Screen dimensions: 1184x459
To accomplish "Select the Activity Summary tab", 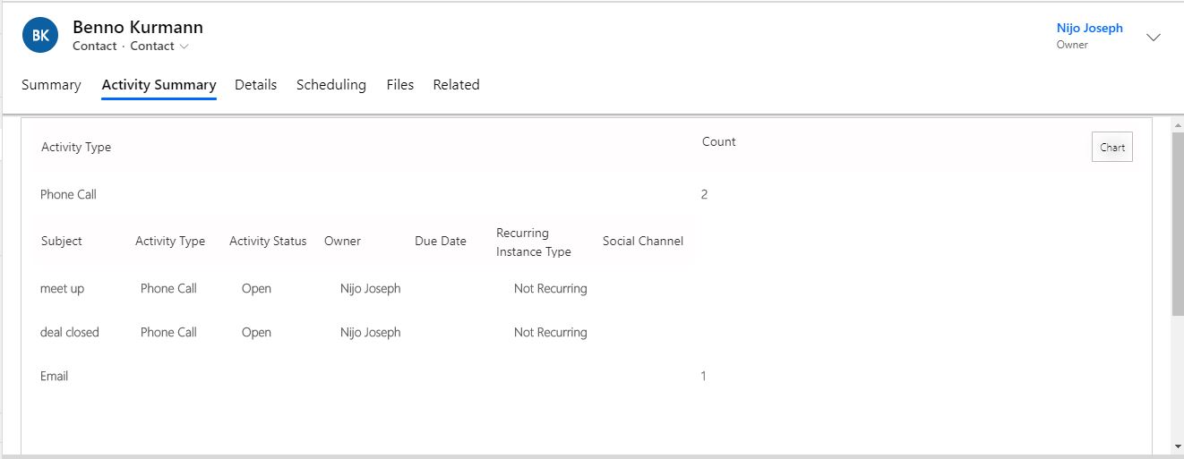I will pos(159,85).
